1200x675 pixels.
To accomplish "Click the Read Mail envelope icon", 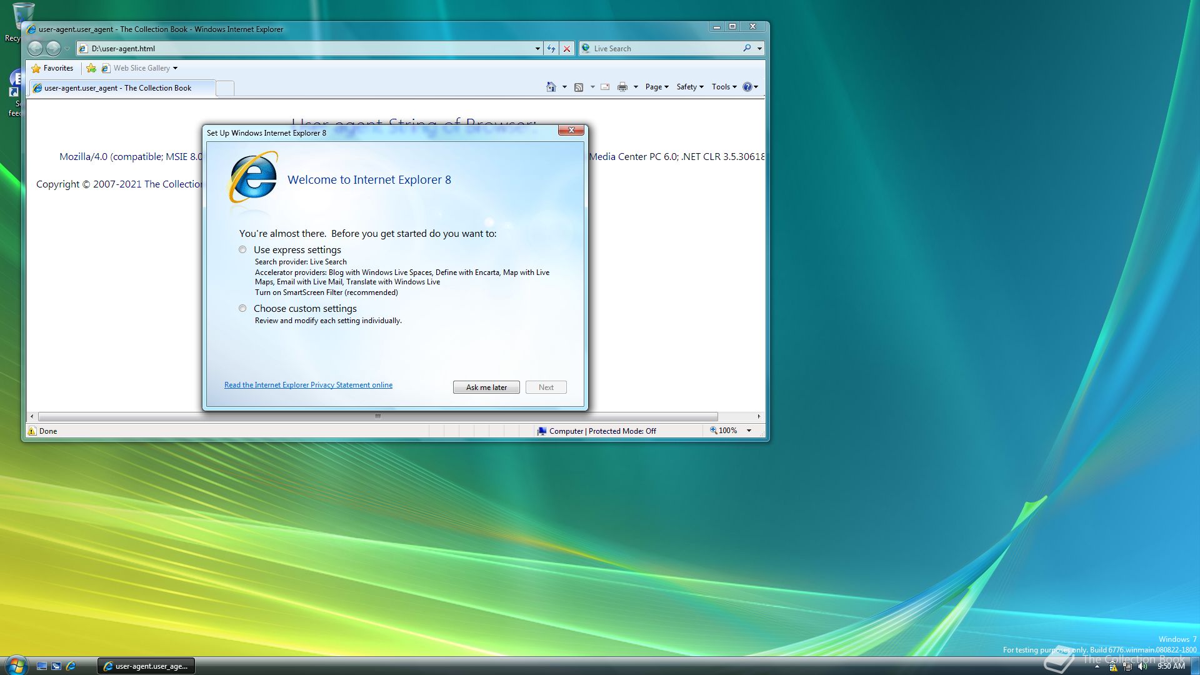I will click(605, 87).
